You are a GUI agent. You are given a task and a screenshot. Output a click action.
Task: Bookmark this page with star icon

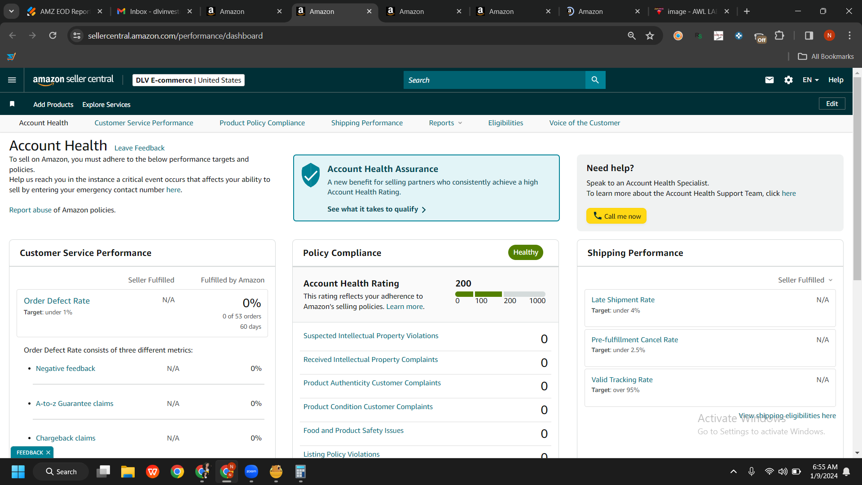tap(650, 35)
